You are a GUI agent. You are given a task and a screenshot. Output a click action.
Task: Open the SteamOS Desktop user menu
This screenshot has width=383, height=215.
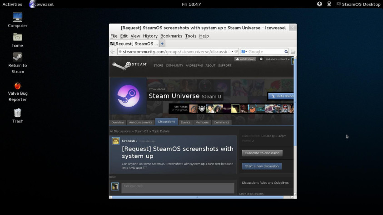(x=358, y=4)
